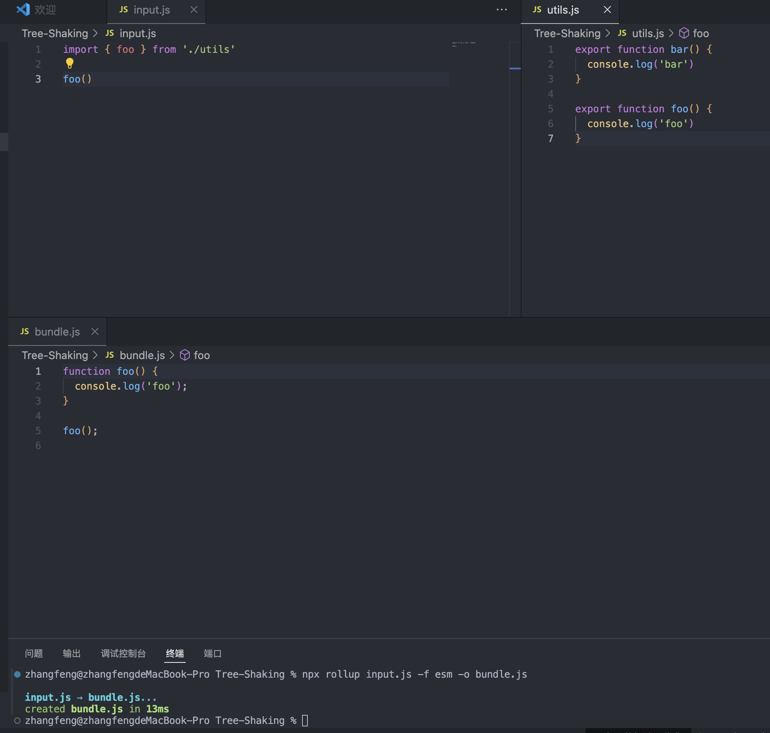Viewport: 770px width, 733px height.
Task: Click the chevron after utils.js in breadcrumb
Action: coord(671,33)
